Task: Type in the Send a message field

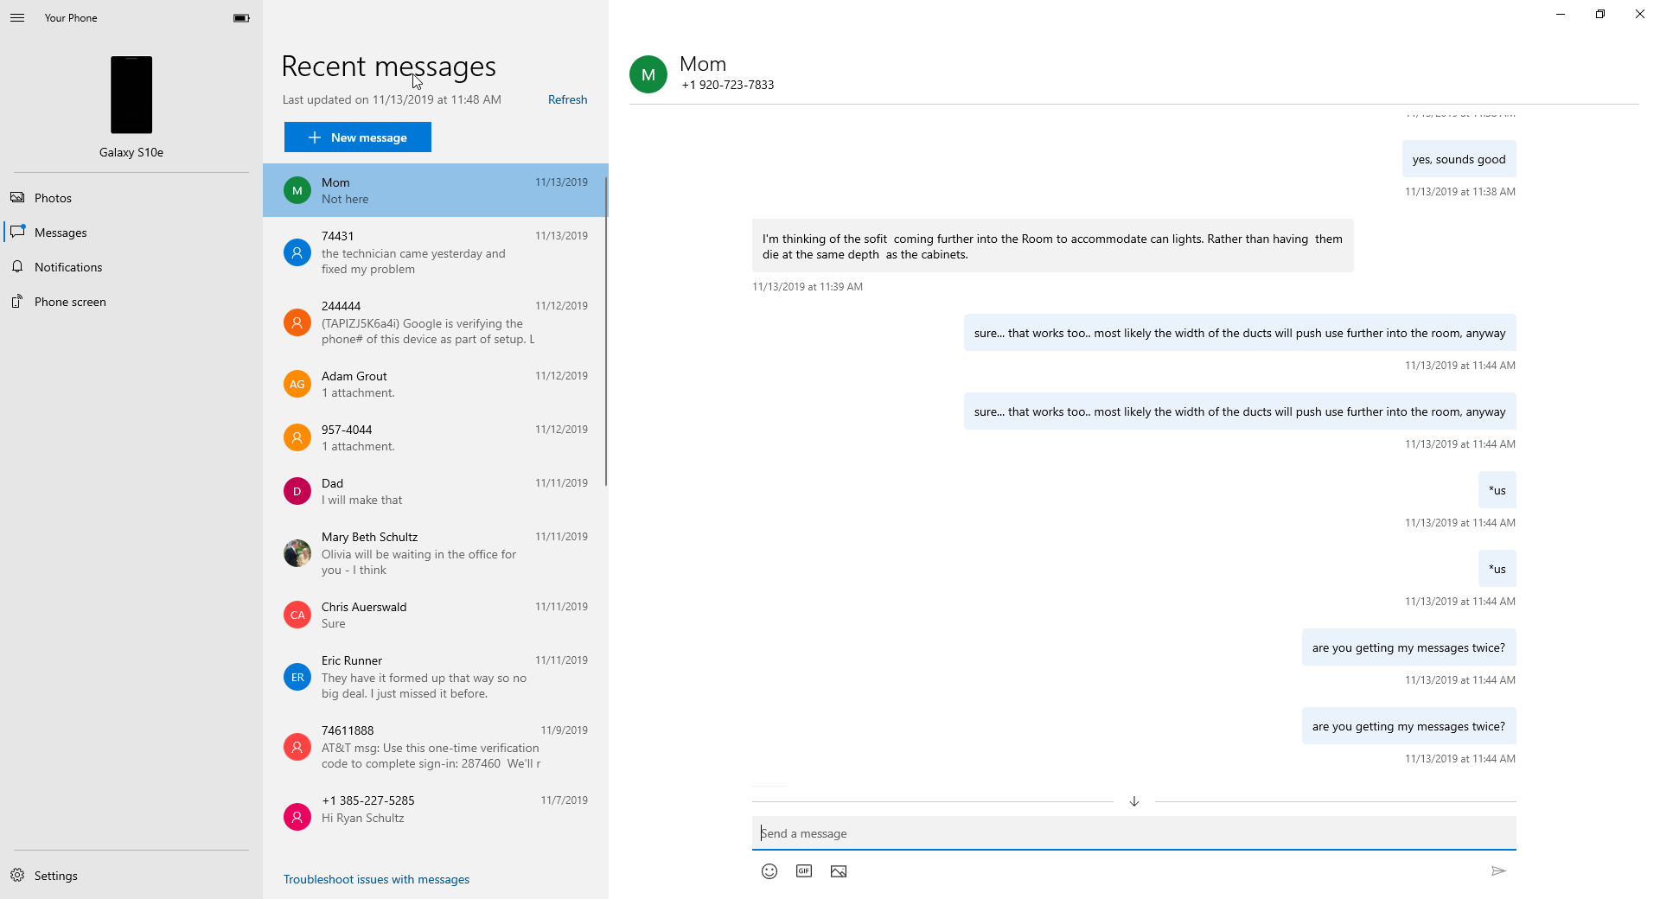Action: [1133, 833]
